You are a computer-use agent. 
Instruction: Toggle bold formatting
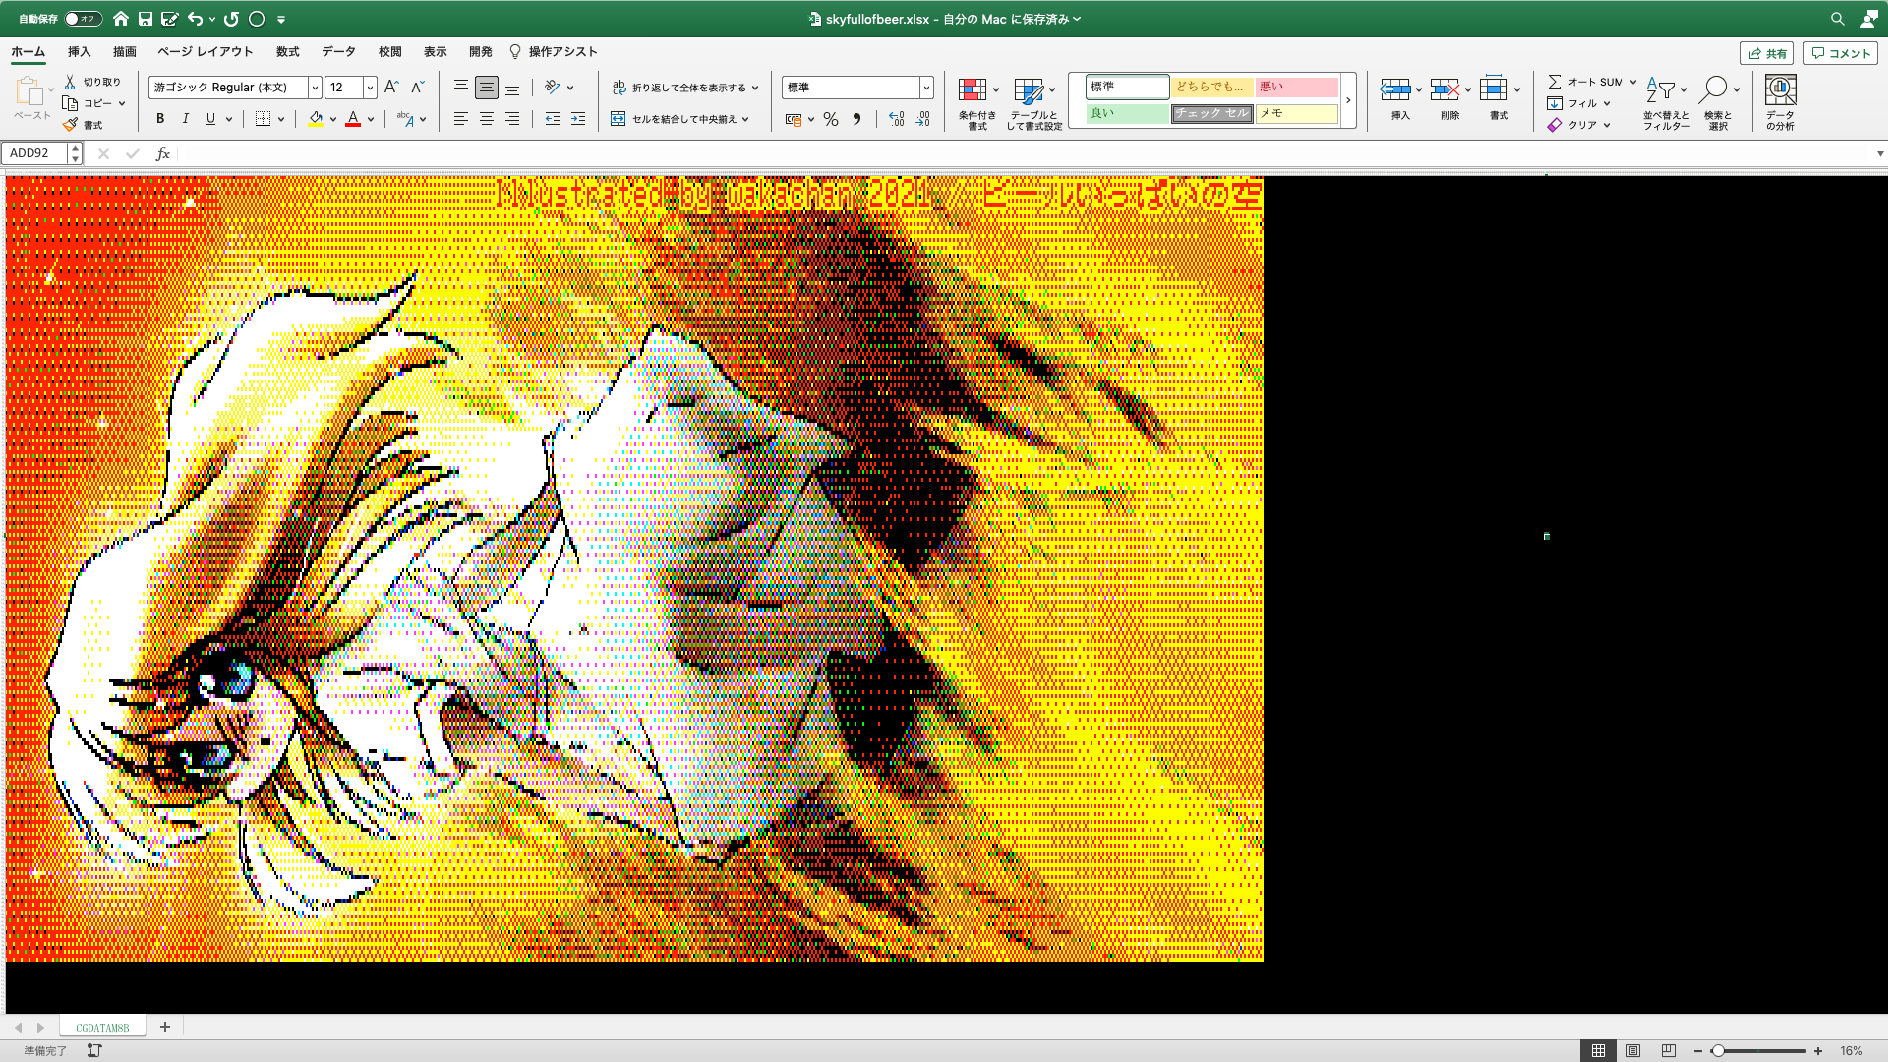pos(160,119)
